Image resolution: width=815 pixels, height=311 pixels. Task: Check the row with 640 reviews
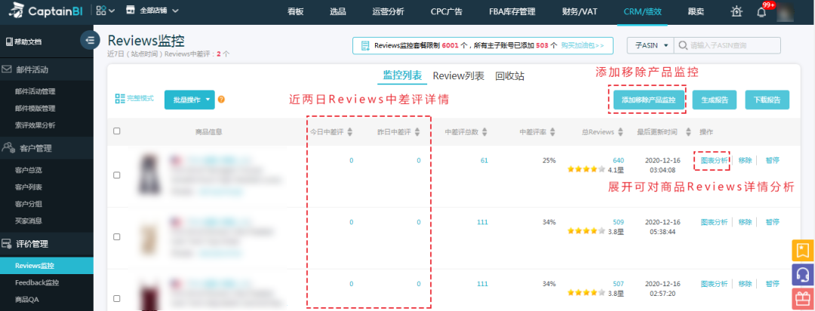point(116,175)
